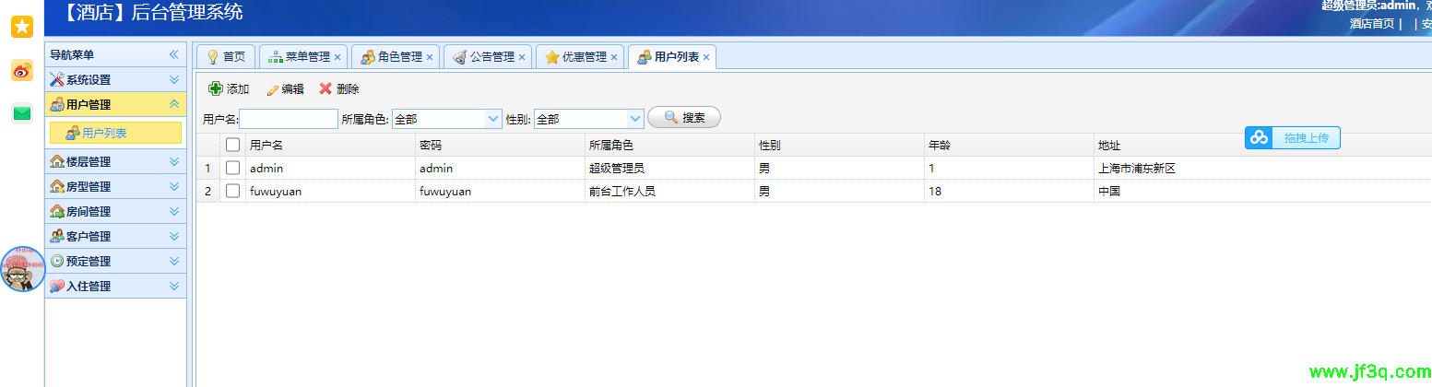
Task: Click the yellow star favorites icon
Action: pos(22,27)
